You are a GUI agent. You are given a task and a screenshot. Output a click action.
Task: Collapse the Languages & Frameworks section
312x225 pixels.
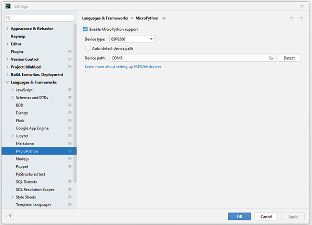click(7, 82)
